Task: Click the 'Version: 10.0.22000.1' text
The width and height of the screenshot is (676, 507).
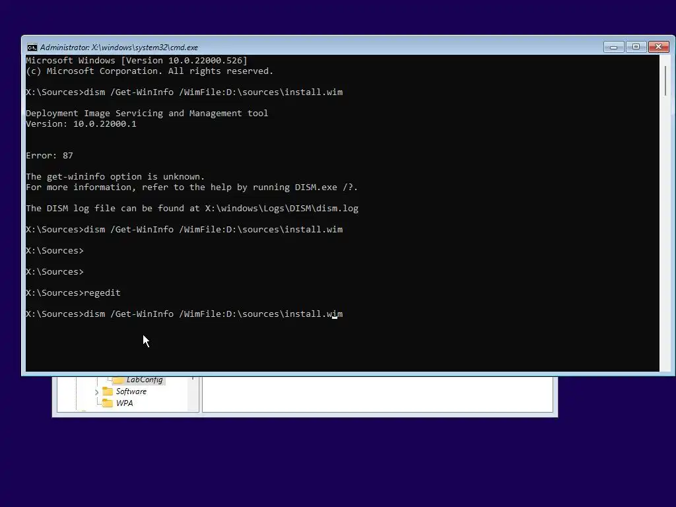Action: coord(81,123)
